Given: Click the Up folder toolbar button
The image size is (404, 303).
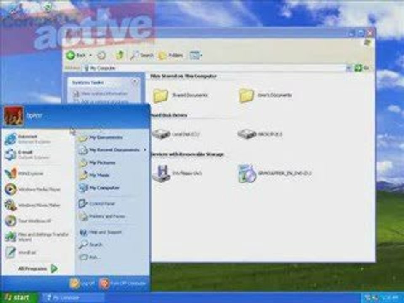Looking at the screenshot, I should 119,55.
